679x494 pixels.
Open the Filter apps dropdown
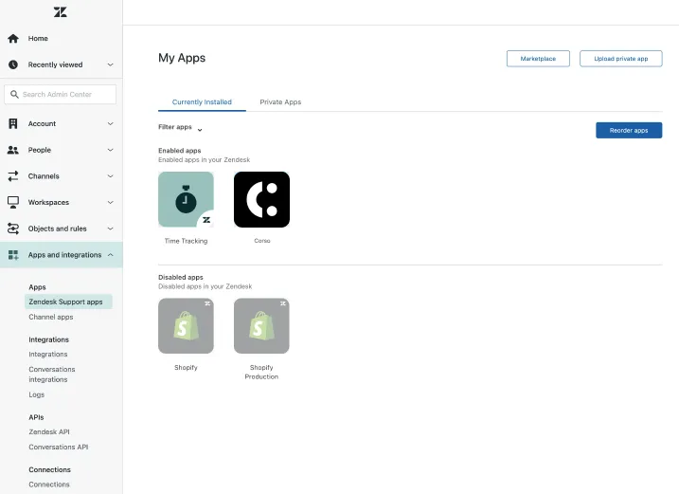click(180, 127)
